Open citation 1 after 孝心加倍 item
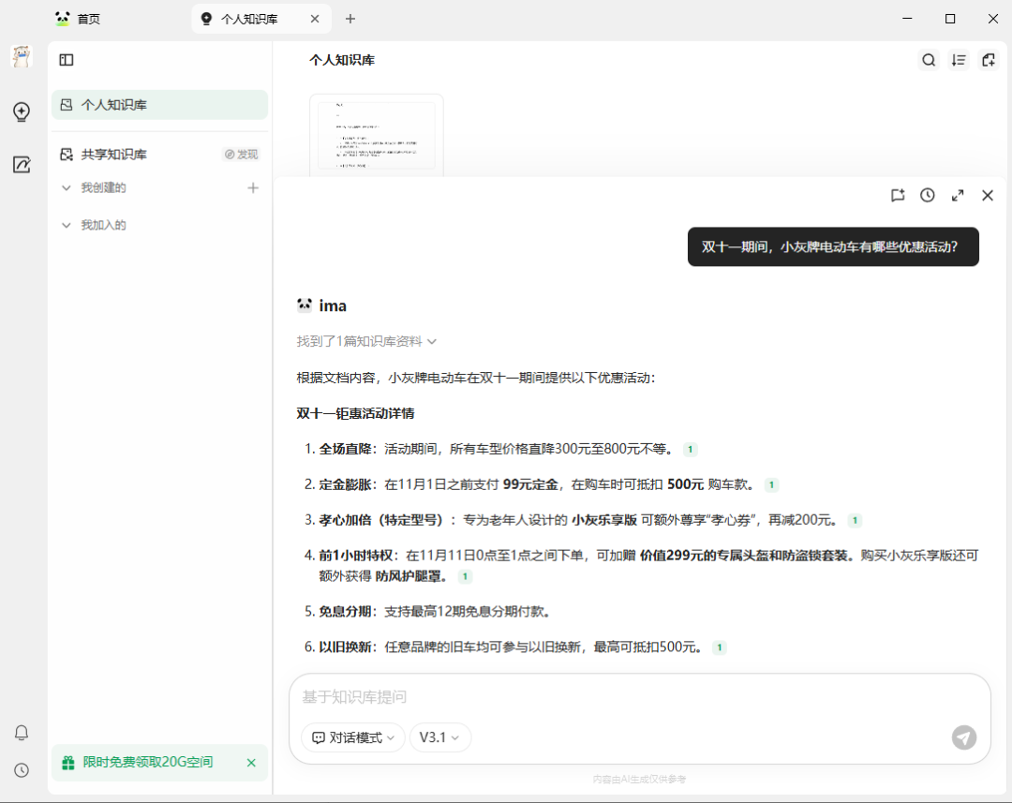Viewport: 1012px width, 803px height. coord(855,520)
